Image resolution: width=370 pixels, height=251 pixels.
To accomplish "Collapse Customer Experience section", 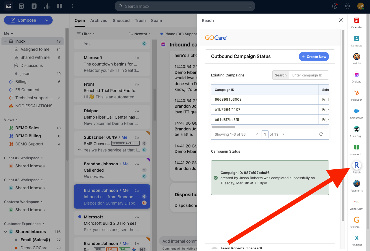I will point(24,224).
